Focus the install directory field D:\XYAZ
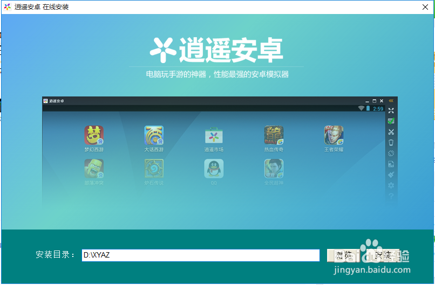This screenshot has height=285, width=435. pos(201,255)
